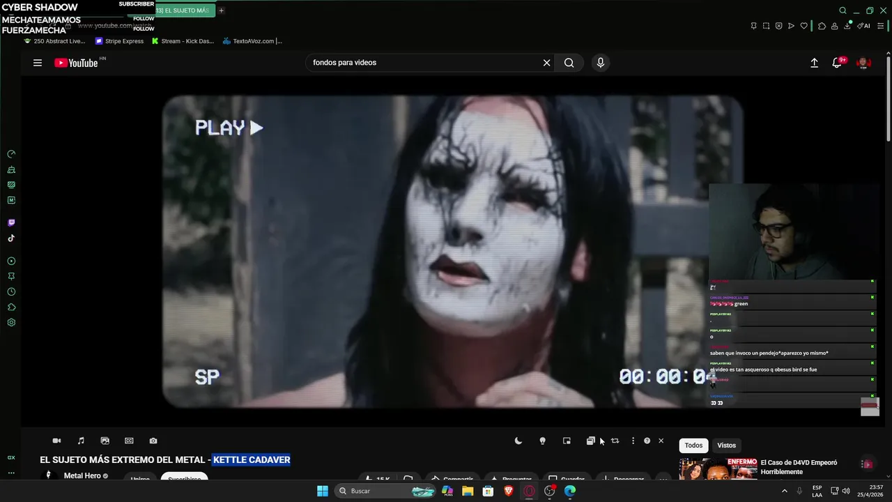
Task: Toggle picture-in-picture icon under video
Action: pos(567,441)
